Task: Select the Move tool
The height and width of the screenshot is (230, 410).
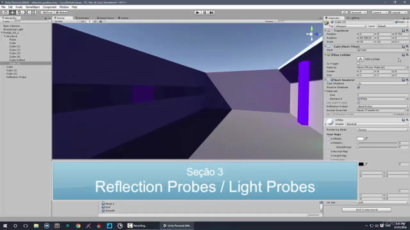Action: click(x=12, y=13)
